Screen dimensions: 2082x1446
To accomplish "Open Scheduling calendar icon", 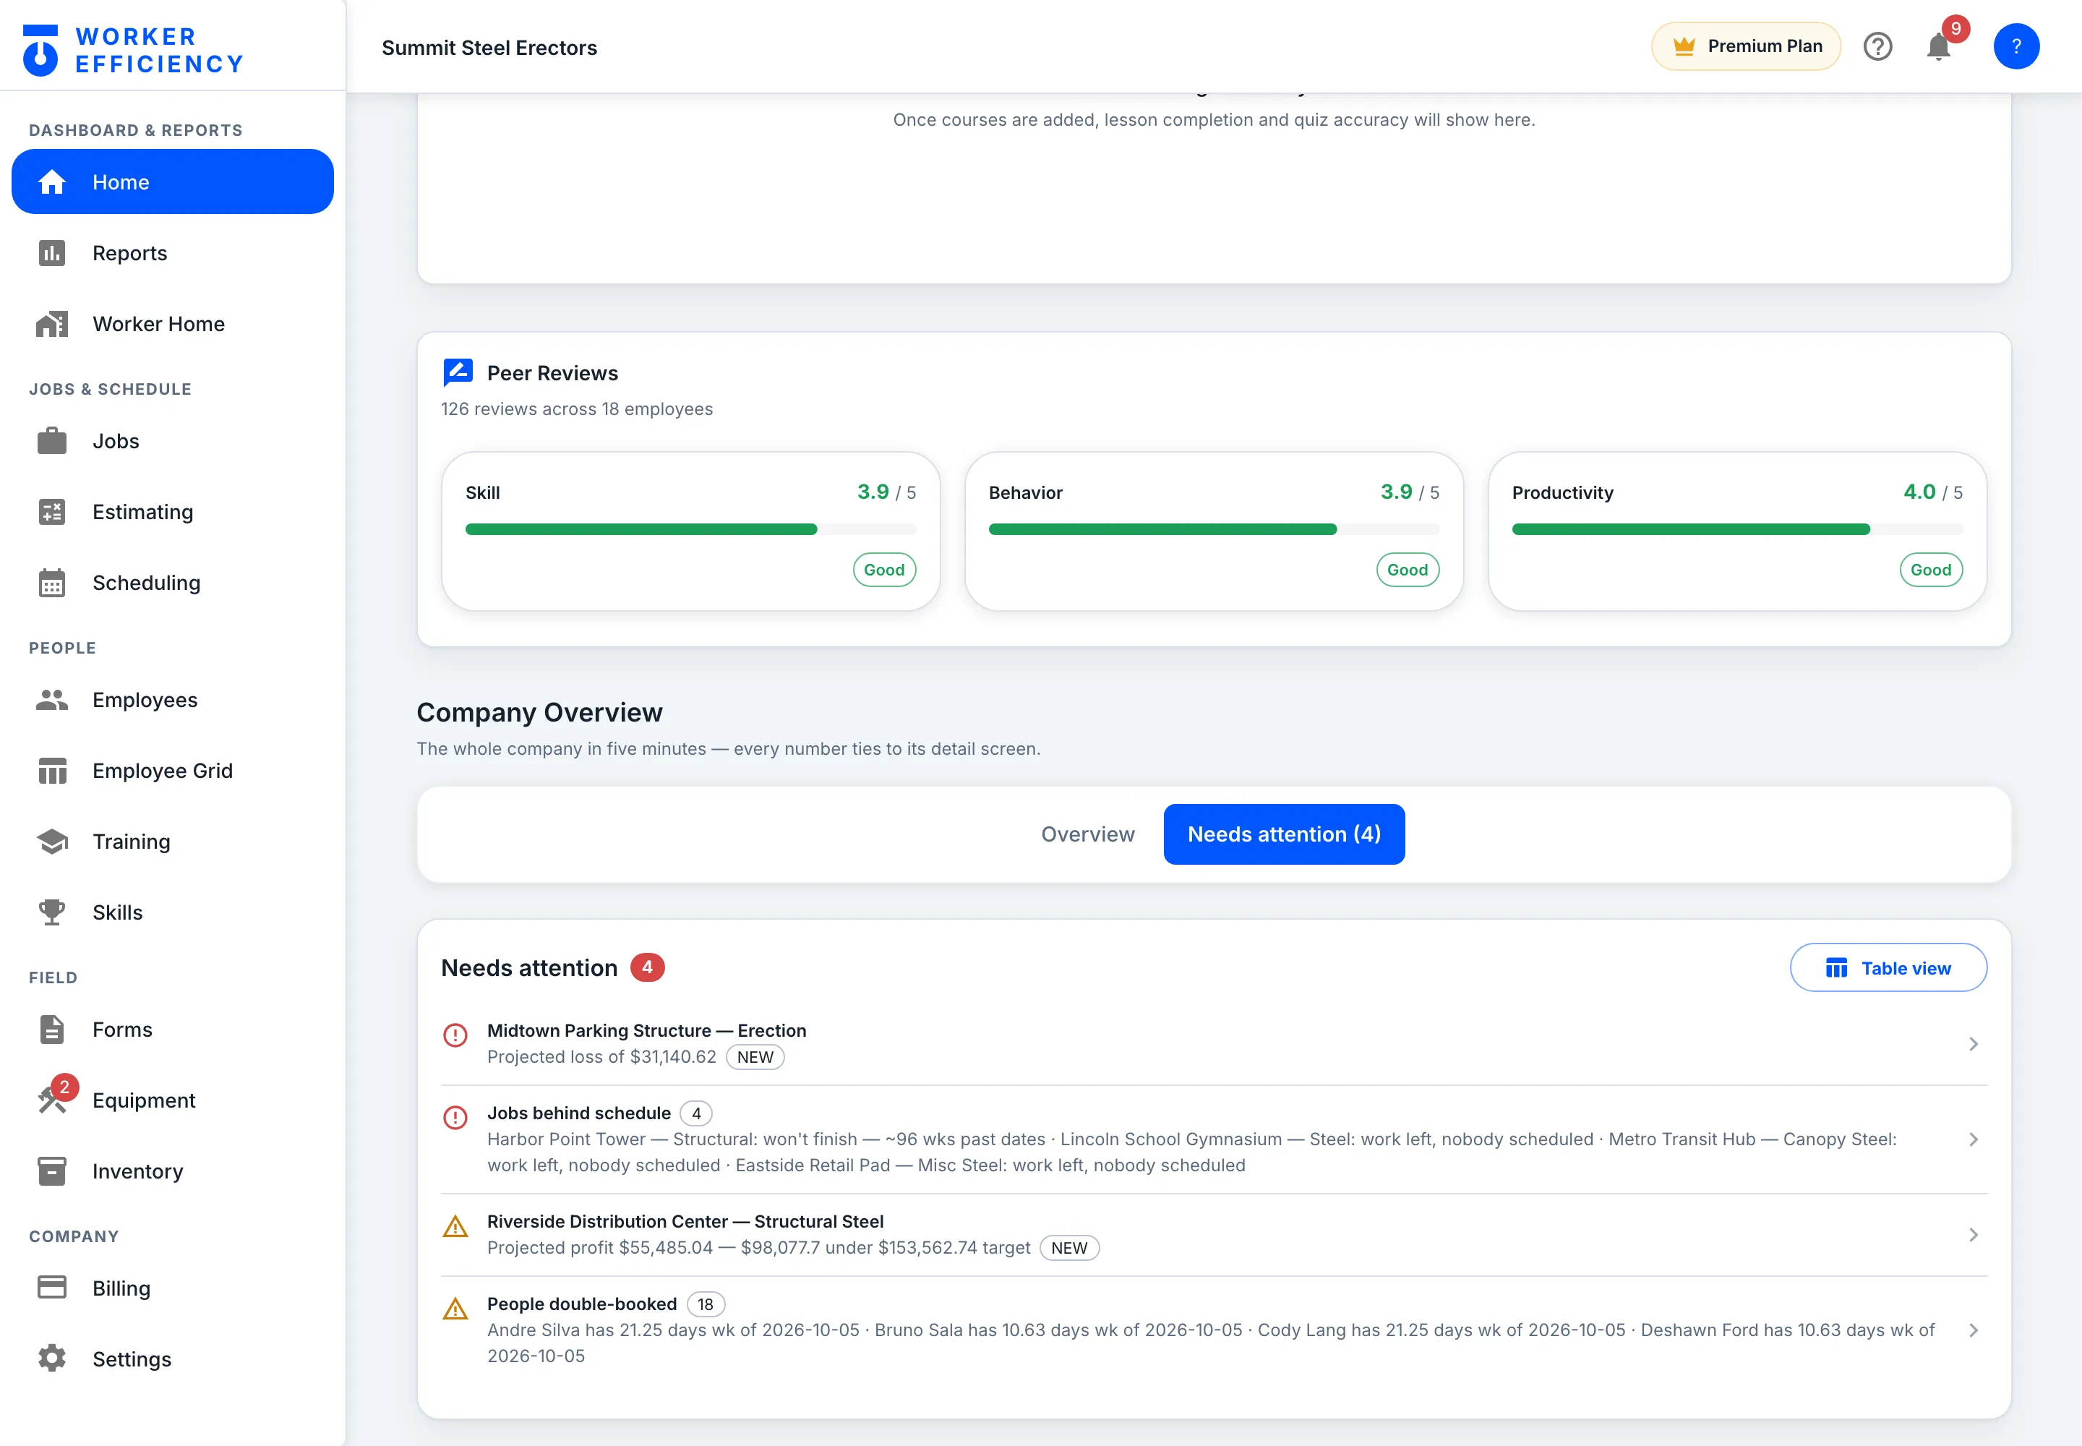I will tap(51, 583).
